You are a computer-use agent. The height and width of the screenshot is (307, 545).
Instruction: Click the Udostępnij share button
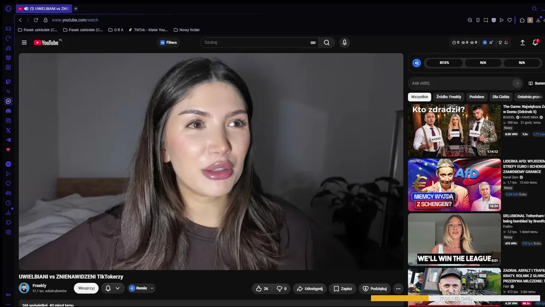(310, 289)
